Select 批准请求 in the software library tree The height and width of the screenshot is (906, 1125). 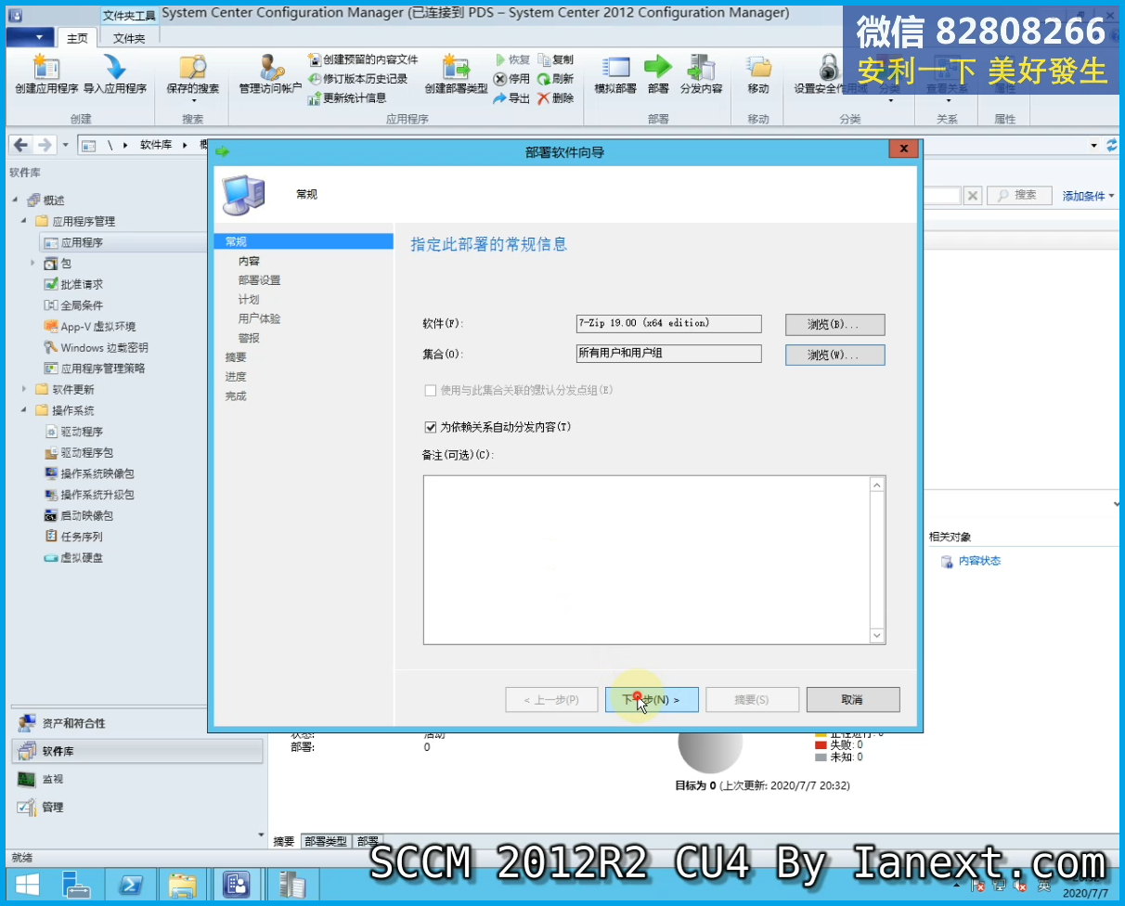click(x=74, y=284)
